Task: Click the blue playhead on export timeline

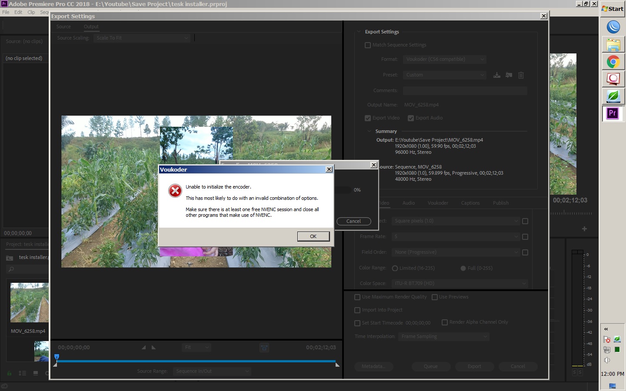Action: tap(57, 357)
